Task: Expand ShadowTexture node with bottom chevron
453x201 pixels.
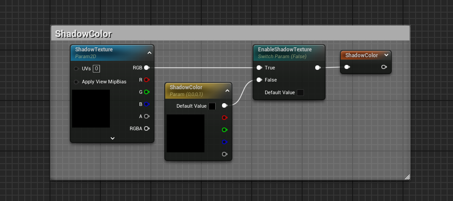Action: [x=113, y=138]
